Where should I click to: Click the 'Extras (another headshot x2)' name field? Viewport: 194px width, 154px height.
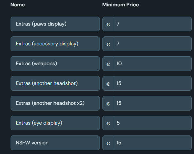coord(55,103)
